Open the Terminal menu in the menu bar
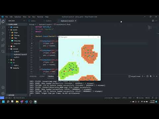Screen dimensions: 159x119 (x=40, y=17)
